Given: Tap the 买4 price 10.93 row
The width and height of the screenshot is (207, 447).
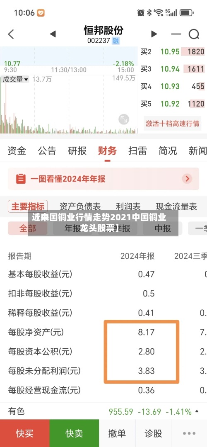Looking at the screenshot, I should (173, 86).
